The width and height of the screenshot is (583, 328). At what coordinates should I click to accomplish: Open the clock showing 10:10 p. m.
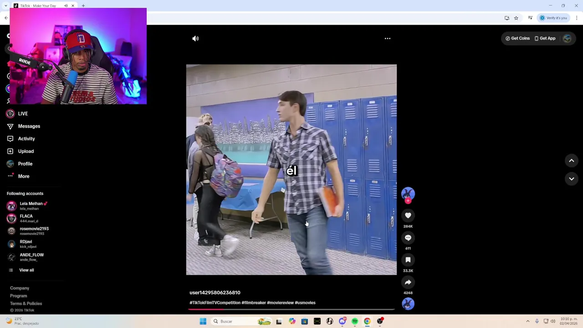pyautogui.click(x=569, y=321)
